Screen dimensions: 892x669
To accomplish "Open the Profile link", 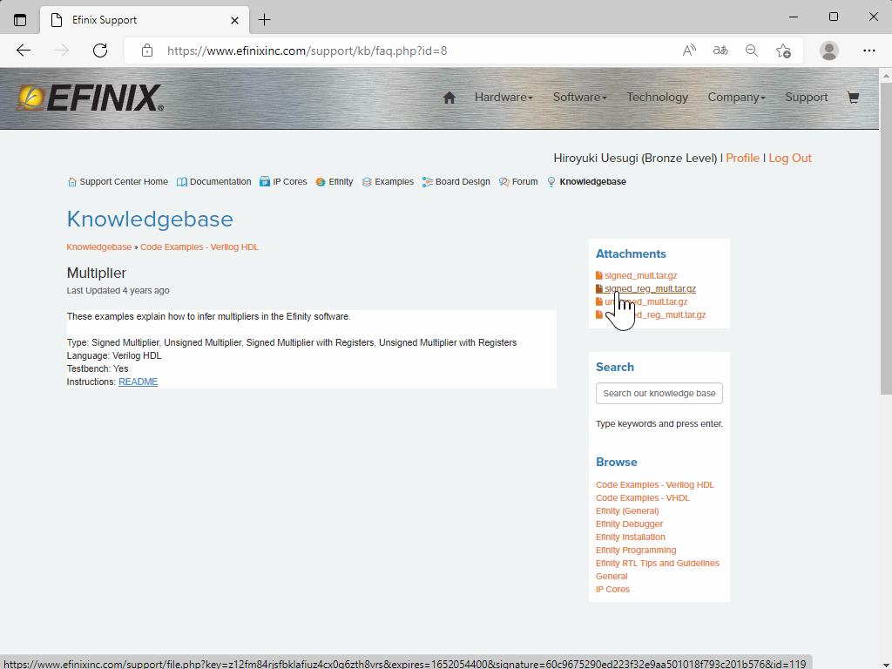I will 742,159.
